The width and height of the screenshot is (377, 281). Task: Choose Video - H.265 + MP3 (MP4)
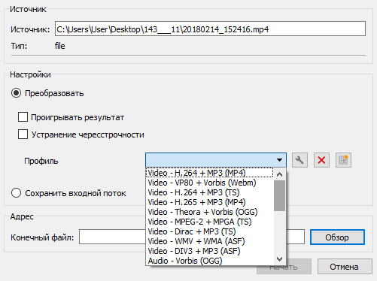point(210,202)
